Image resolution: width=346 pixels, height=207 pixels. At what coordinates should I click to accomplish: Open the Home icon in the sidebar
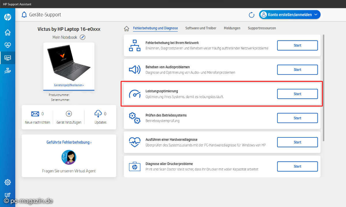[8, 32]
